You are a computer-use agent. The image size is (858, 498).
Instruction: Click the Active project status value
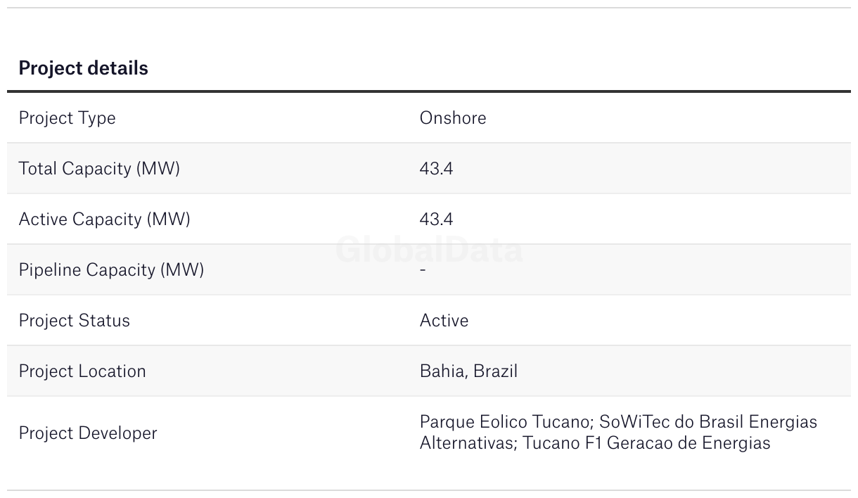tap(444, 321)
